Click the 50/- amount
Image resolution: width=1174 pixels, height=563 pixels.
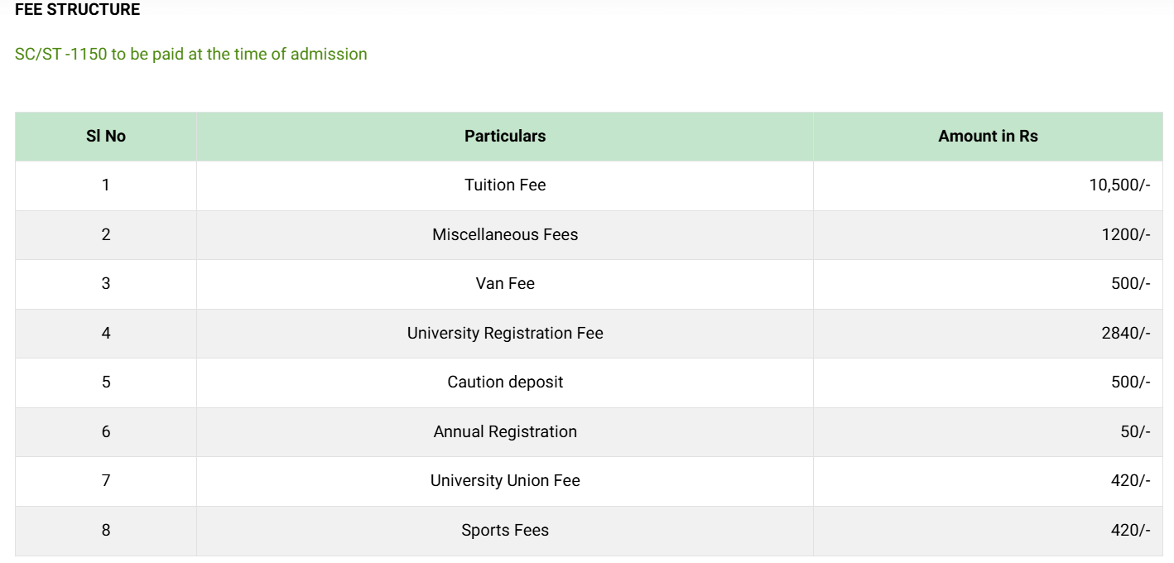[1135, 431]
